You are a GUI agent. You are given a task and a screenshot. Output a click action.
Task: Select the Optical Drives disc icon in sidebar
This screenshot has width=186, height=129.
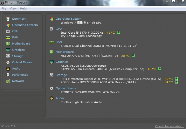tap(8, 62)
